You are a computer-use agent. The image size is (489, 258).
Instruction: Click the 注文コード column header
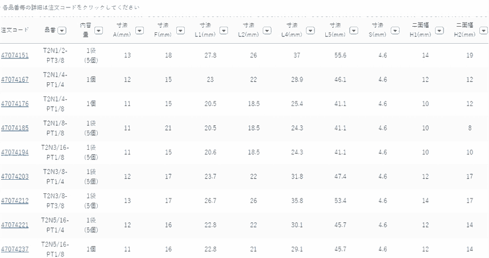14,30
